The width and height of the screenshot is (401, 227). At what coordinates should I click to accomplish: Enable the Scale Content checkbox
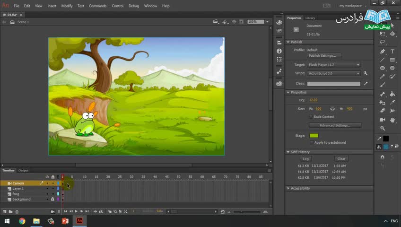pyautogui.click(x=311, y=117)
